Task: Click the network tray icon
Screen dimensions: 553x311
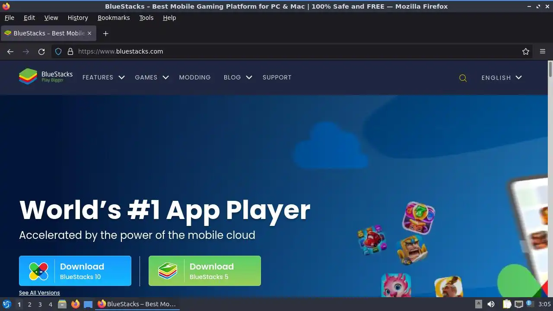Action: pos(518,304)
